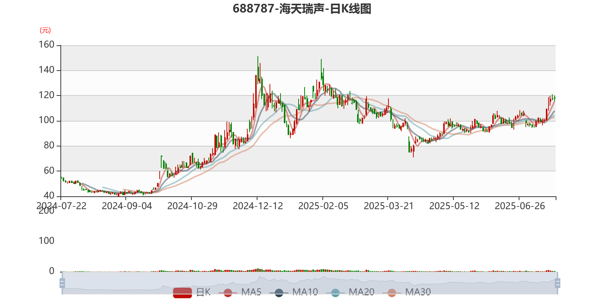Click the February 2025 peak candlestick
This screenshot has width=604, height=302.
point(321,70)
